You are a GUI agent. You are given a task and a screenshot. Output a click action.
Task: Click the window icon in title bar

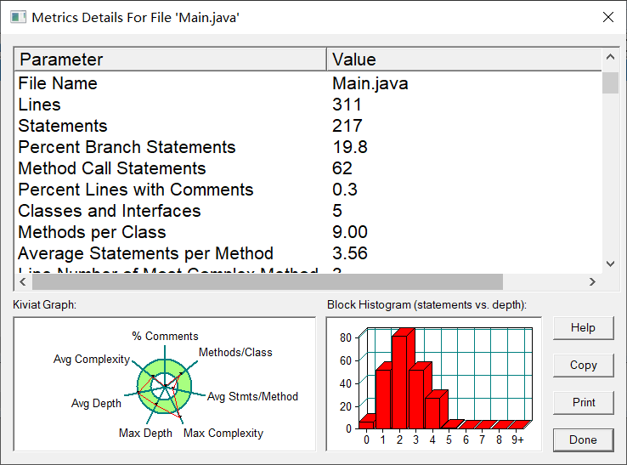click(18, 17)
